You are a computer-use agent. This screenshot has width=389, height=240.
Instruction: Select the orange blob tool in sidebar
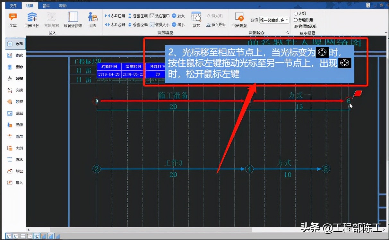pyautogui.click(x=16, y=101)
